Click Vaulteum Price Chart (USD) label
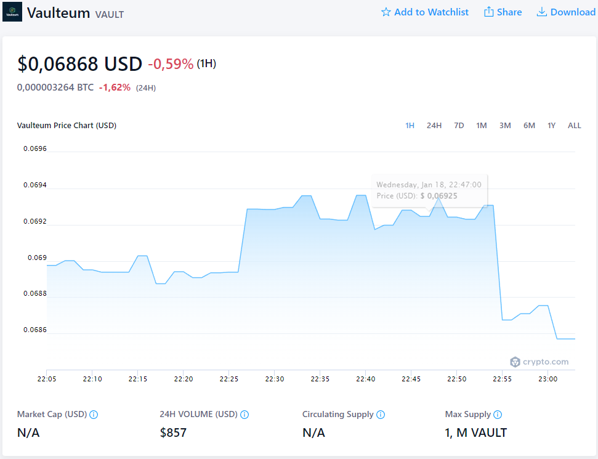Image resolution: width=598 pixels, height=459 pixels. pyautogui.click(x=67, y=126)
